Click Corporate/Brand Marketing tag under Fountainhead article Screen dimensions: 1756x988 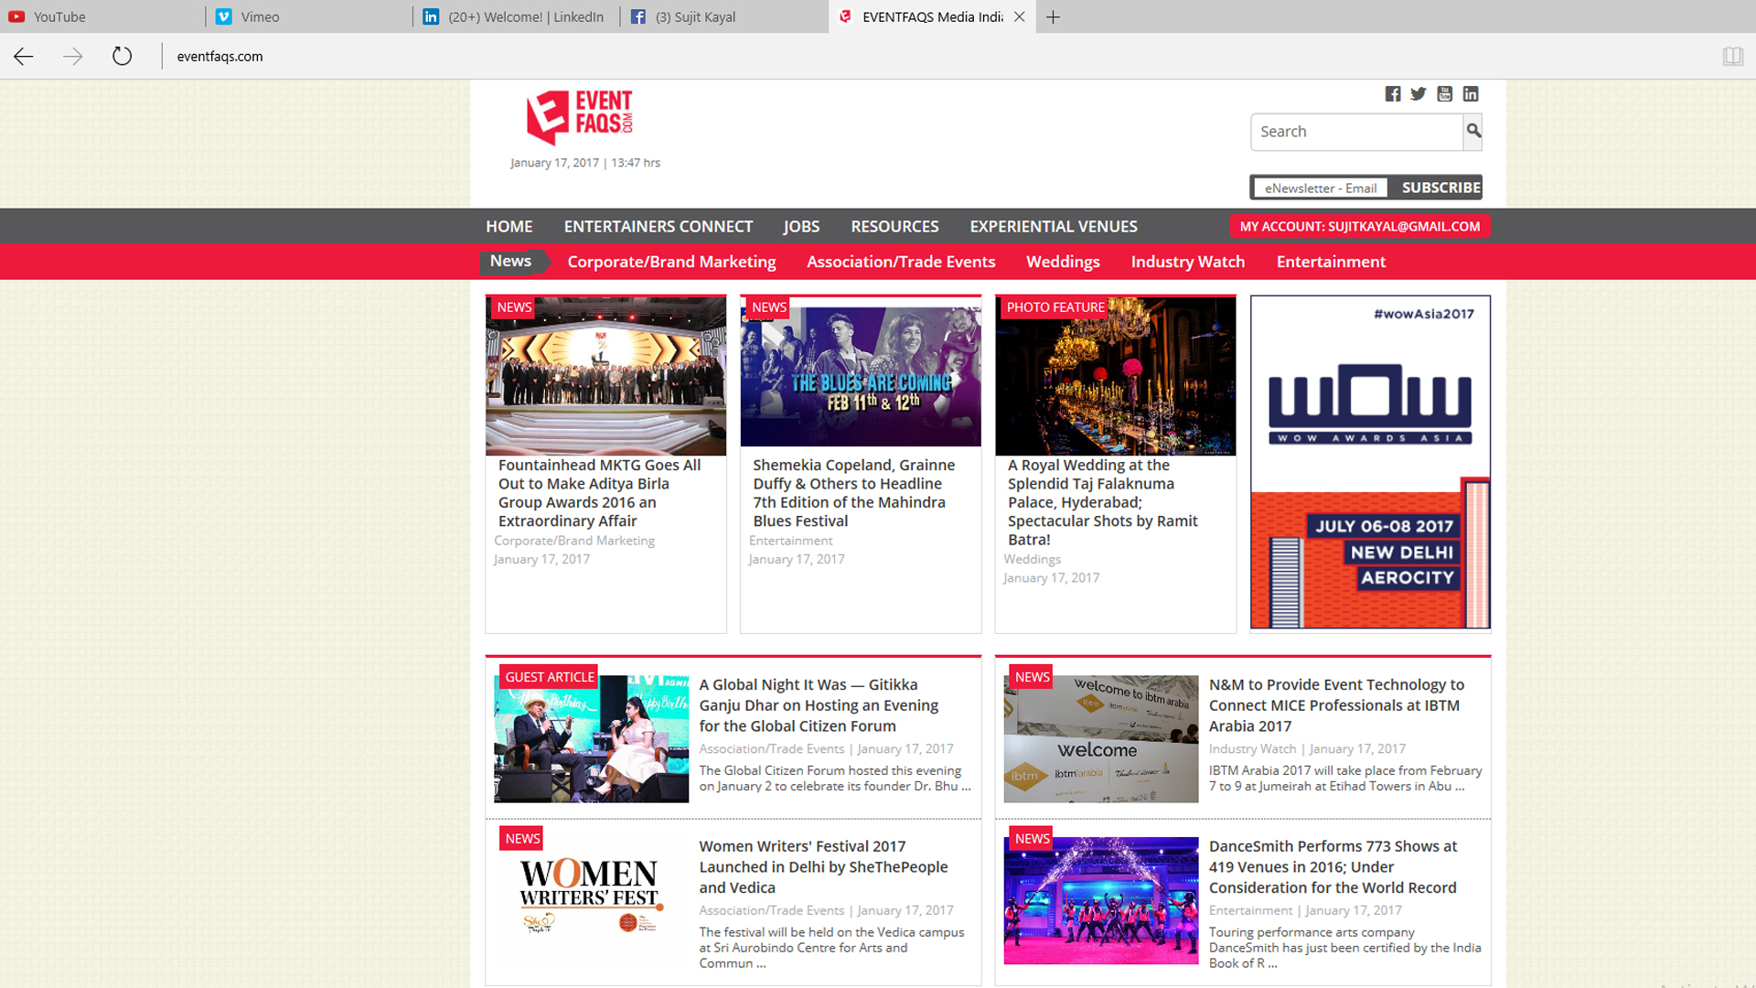574,541
